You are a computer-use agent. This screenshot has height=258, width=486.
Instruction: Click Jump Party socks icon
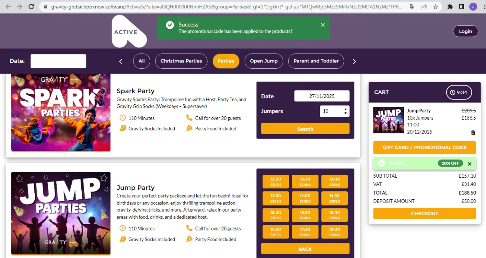click(122, 239)
